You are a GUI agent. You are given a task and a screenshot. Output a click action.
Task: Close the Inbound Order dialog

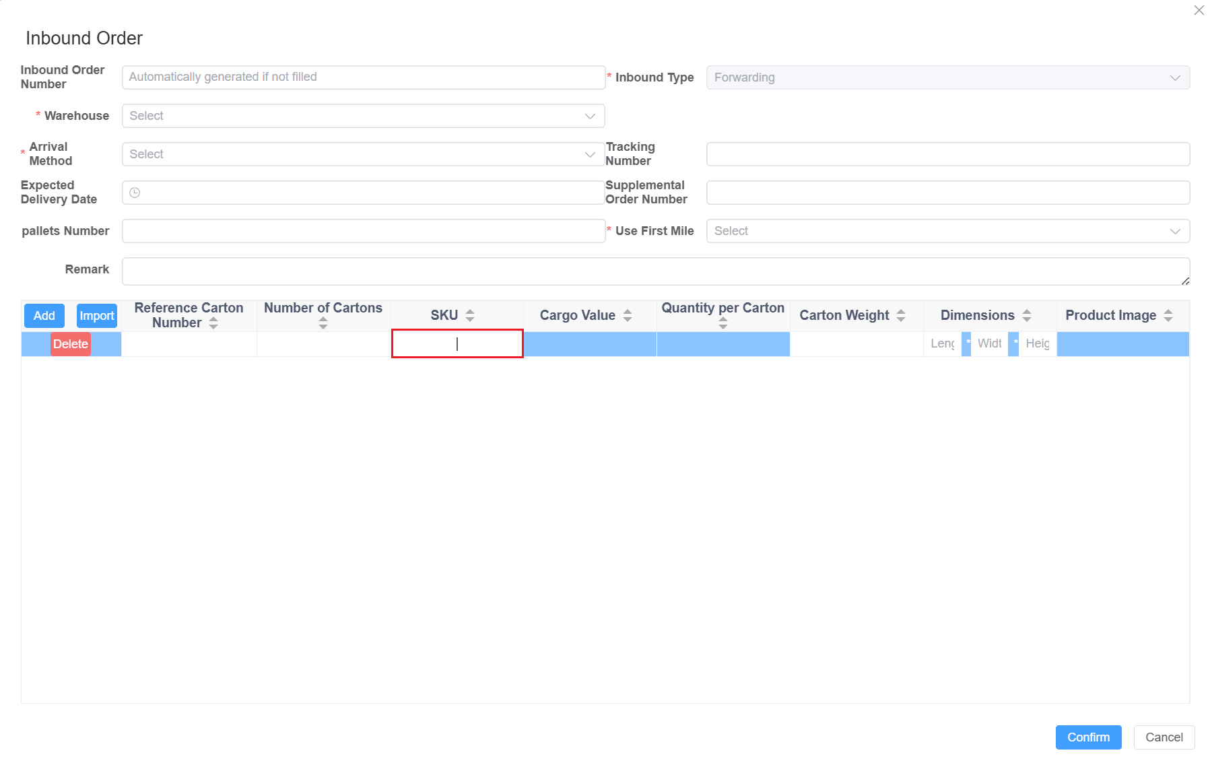pos(1199,10)
